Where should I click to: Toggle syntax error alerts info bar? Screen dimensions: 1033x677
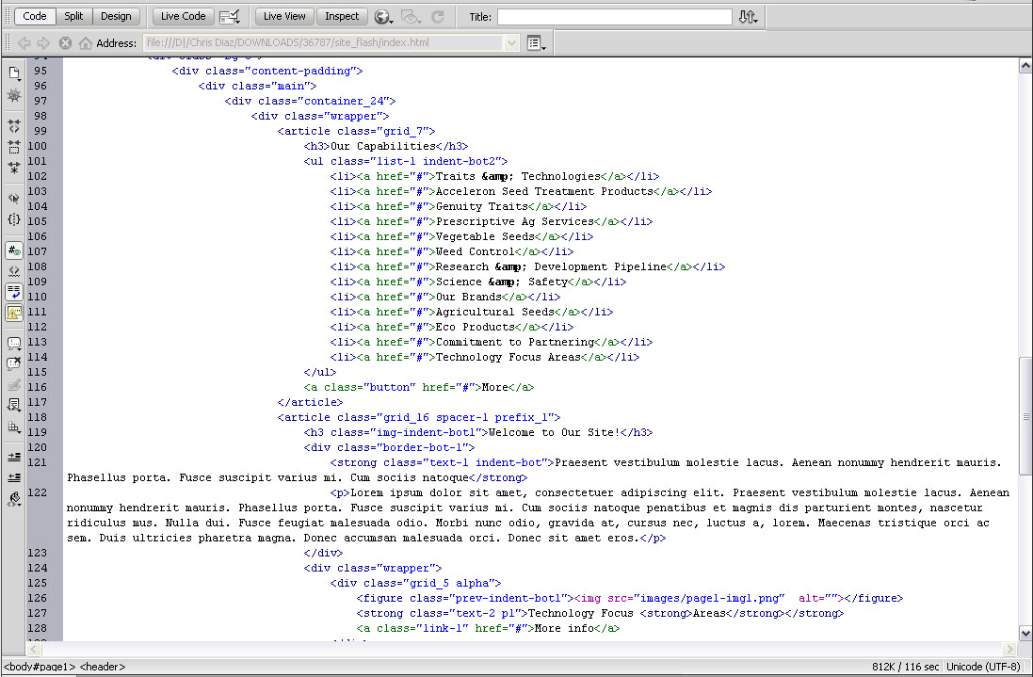[13, 314]
